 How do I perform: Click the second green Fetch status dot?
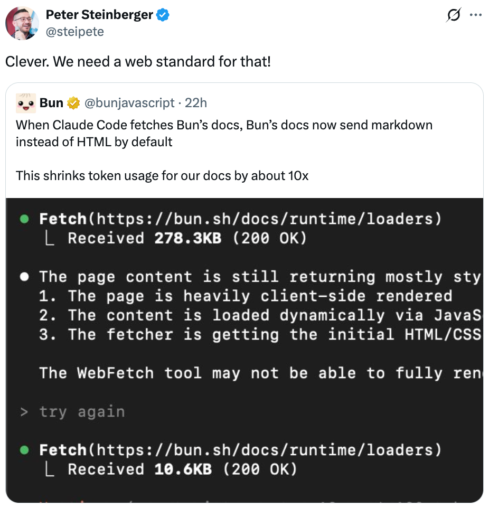(x=24, y=450)
